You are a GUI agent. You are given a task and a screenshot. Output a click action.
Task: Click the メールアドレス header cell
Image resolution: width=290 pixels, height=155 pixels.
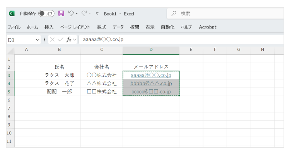tap(151, 67)
